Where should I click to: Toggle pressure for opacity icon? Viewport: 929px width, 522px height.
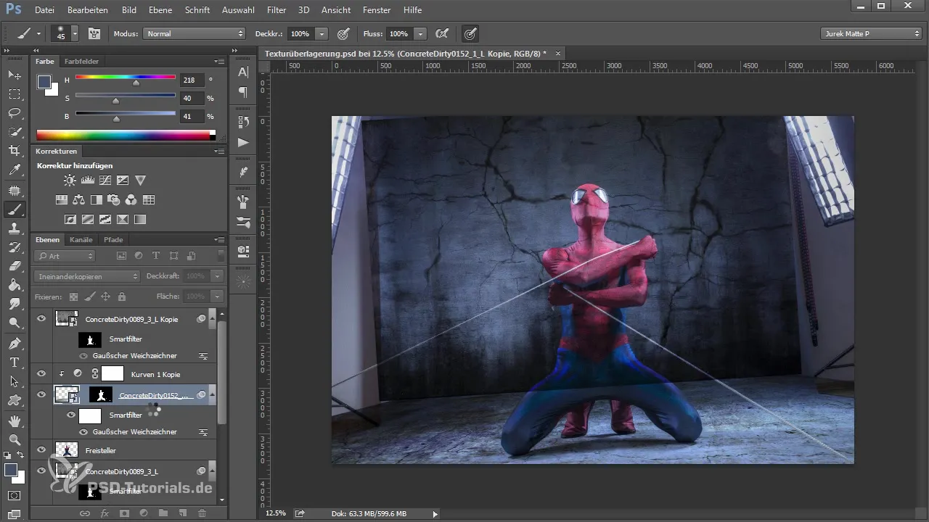pyautogui.click(x=343, y=33)
